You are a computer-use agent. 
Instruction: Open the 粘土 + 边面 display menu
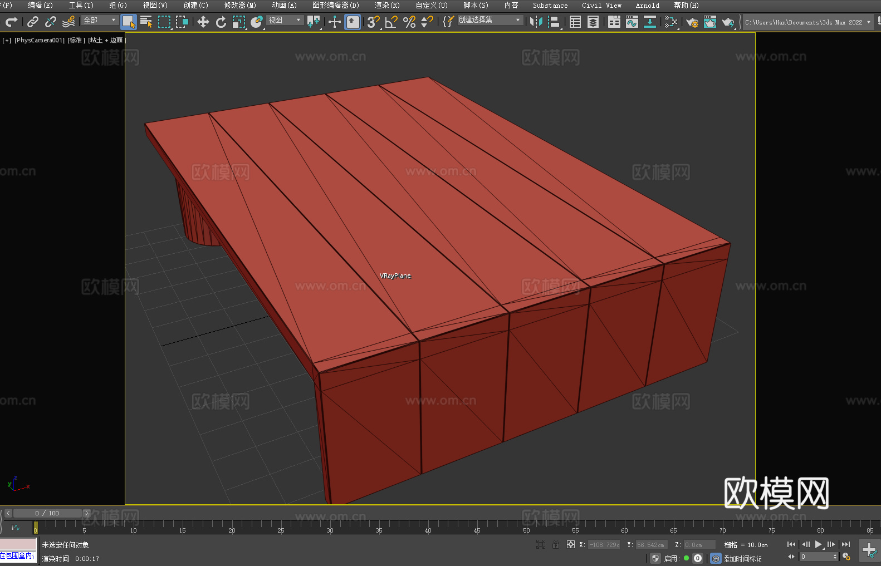click(x=106, y=40)
